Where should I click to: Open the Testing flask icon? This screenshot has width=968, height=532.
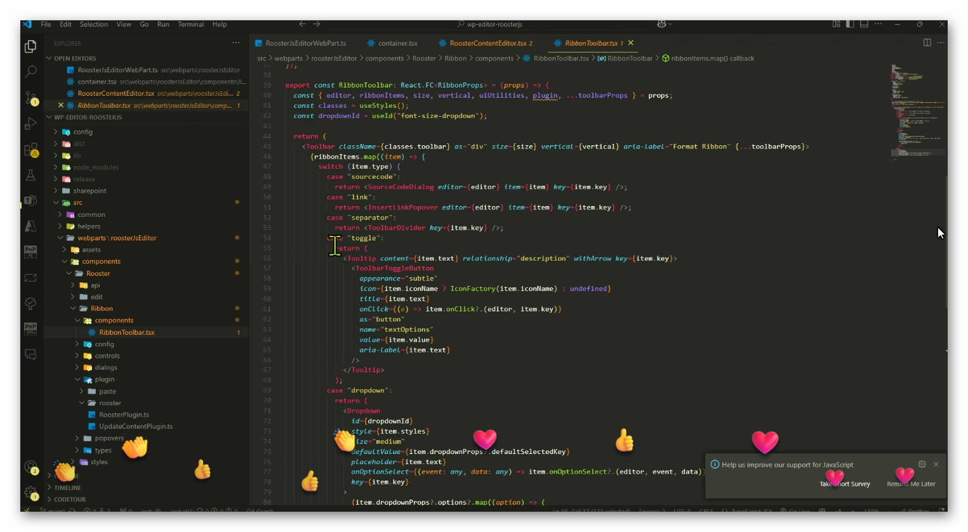(30, 175)
